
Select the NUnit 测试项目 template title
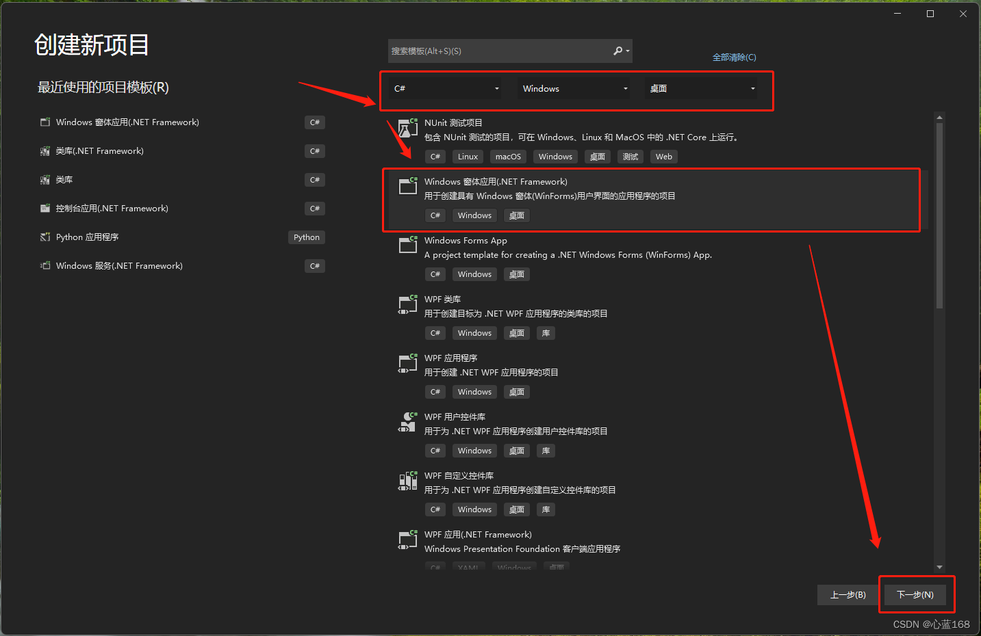click(453, 123)
